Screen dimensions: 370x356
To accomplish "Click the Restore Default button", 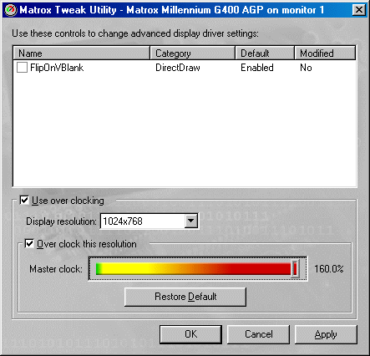I will (185, 297).
